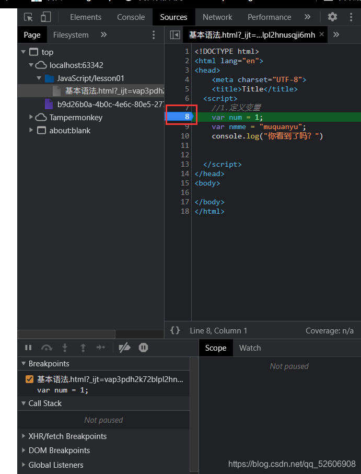Viewport: 361px width, 474px height.
Task: Switch to the Performance panel
Action: click(269, 17)
